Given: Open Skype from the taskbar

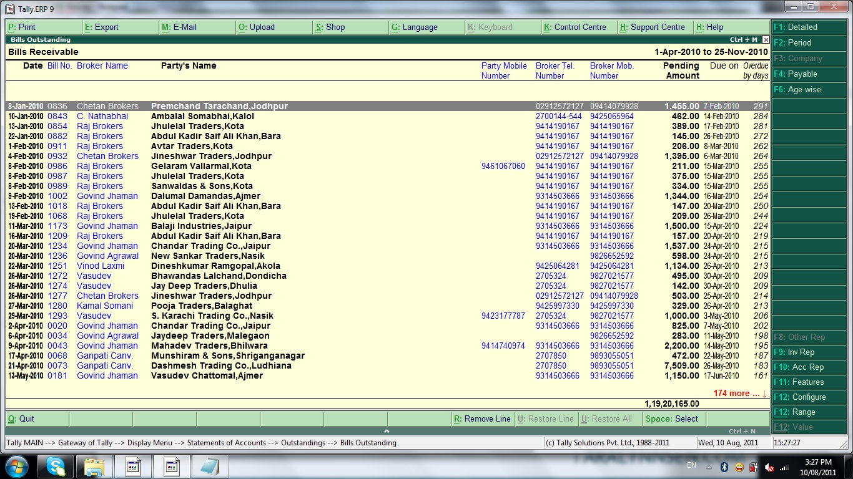Looking at the screenshot, I should [x=55, y=466].
